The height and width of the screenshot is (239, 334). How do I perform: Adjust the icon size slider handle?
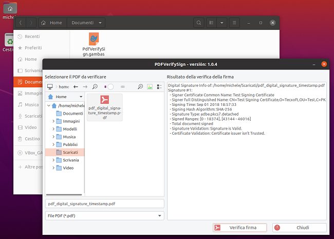110,87
